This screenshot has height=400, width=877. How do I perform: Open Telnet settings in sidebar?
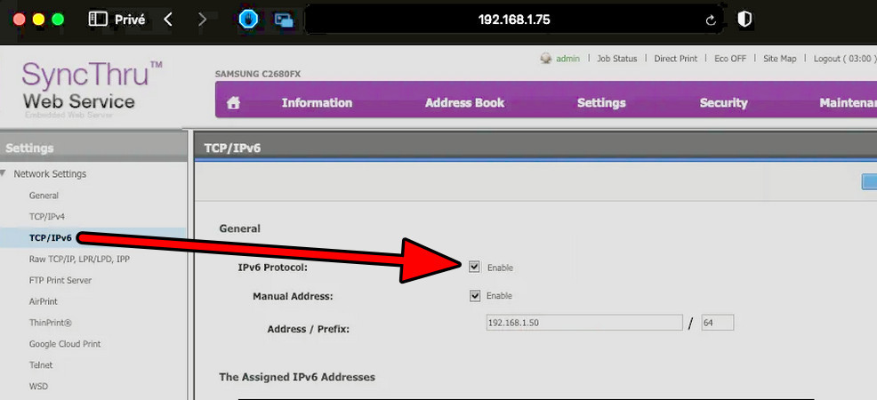(41, 364)
